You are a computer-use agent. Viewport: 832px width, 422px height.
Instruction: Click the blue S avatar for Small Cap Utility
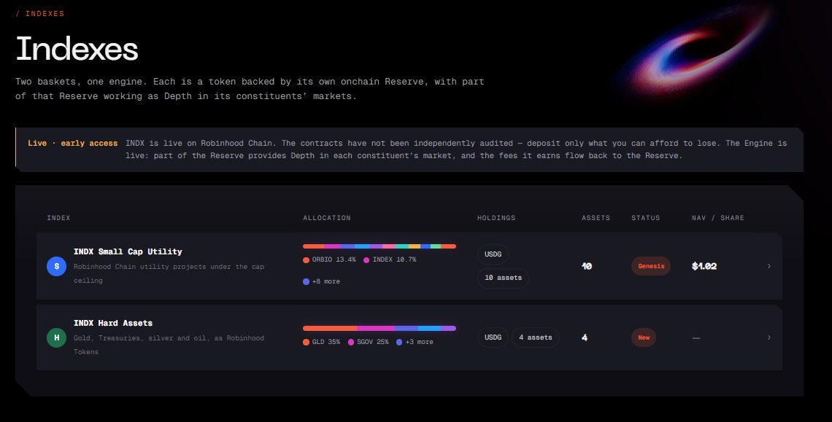click(57, 266)
